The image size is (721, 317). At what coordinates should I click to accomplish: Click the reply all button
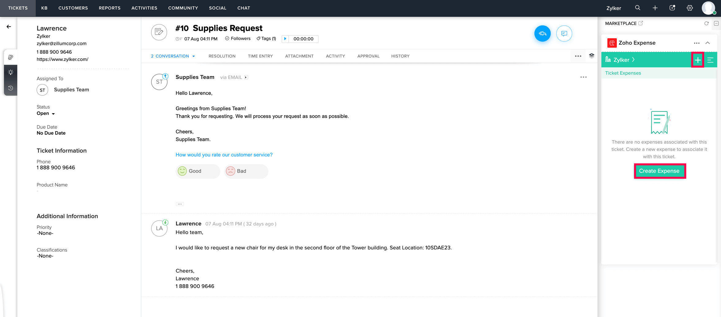coord(542,33)
